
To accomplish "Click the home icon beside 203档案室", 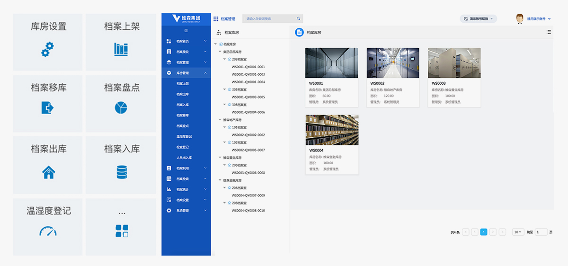I will (230, 59).
